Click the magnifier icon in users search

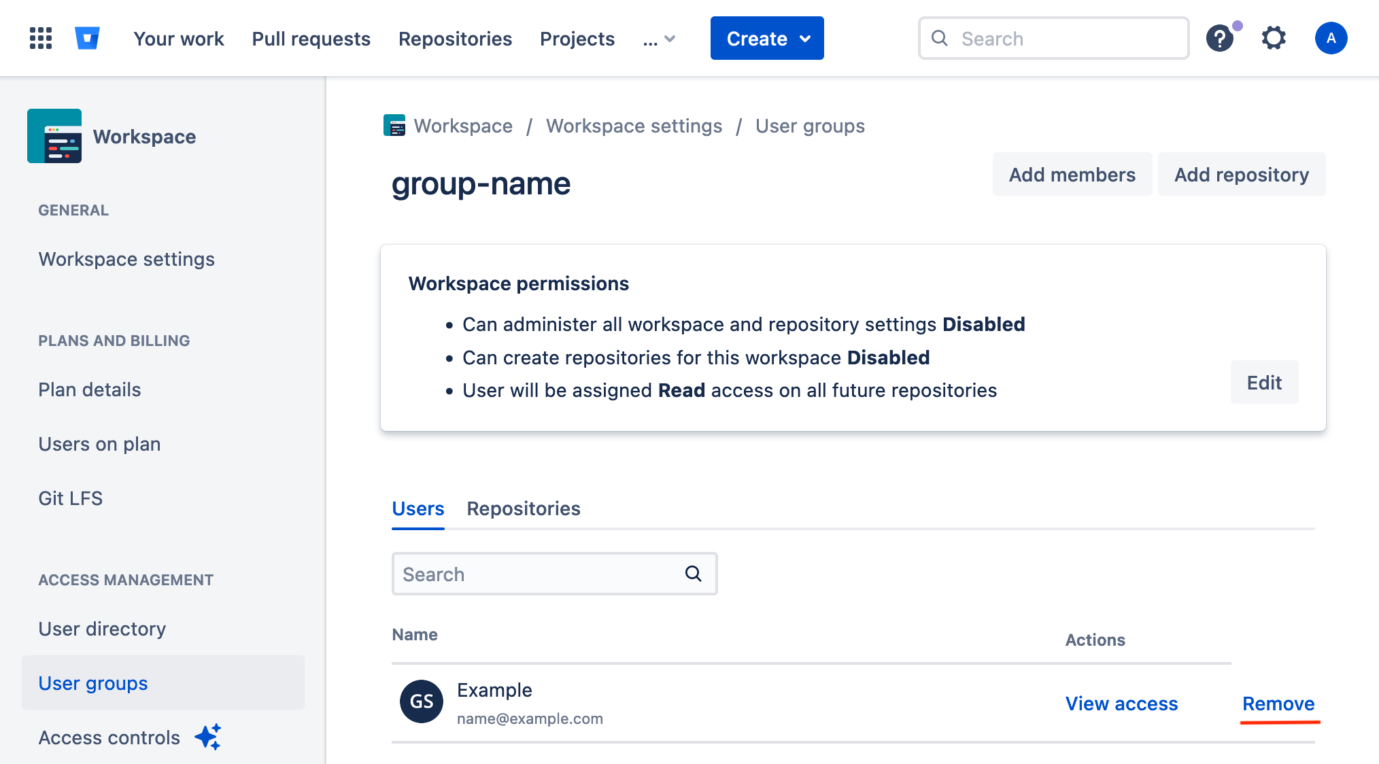click(x=693, y=574)
